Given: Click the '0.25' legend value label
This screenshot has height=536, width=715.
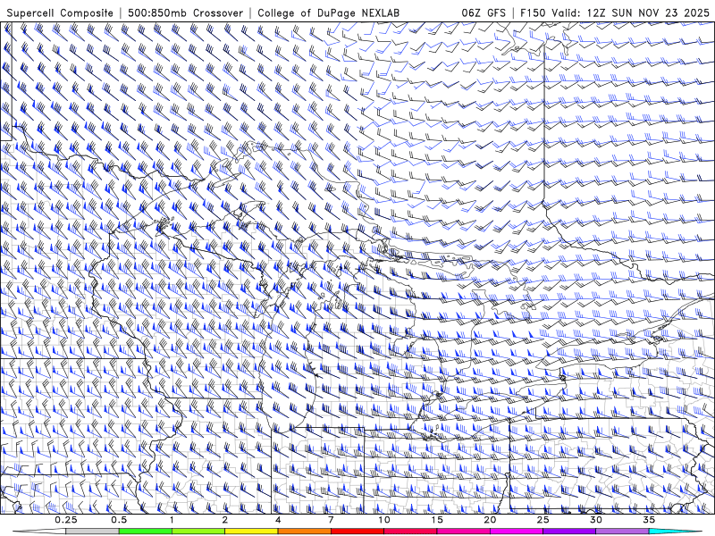Looking at the screenshot, I should coord(66,520).
